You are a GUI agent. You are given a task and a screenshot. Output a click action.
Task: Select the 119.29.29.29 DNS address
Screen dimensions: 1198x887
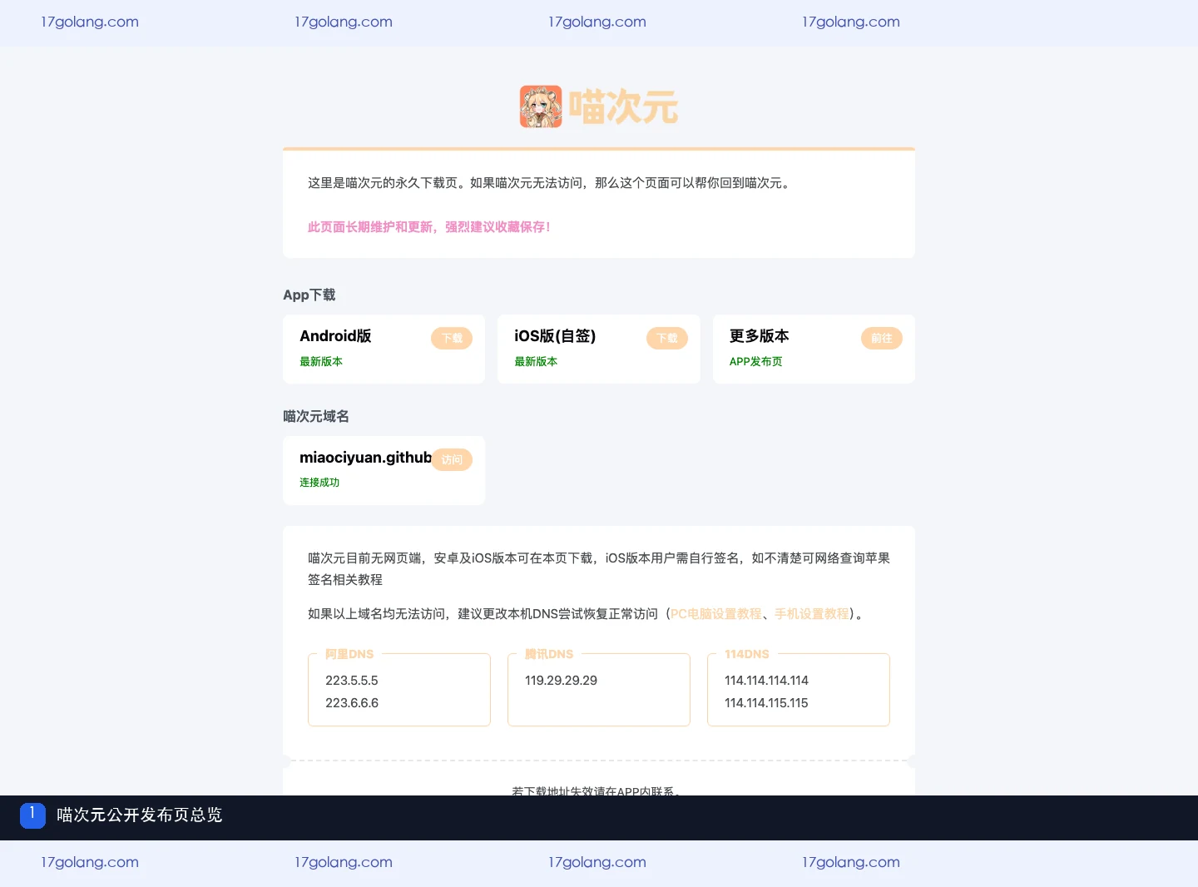561,681
